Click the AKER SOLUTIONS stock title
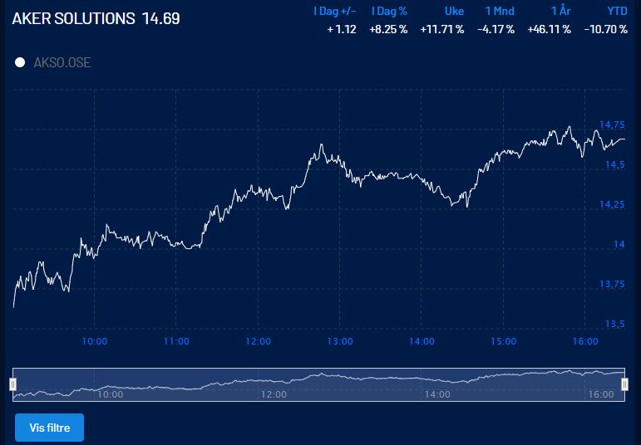641x445 pixels. tap(74, 18)
